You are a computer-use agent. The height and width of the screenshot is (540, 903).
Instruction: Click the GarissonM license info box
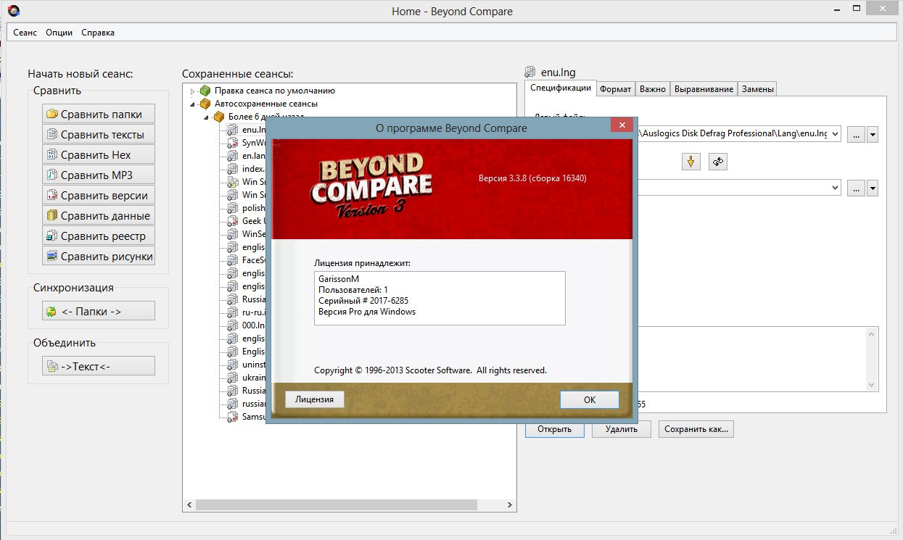440,298
